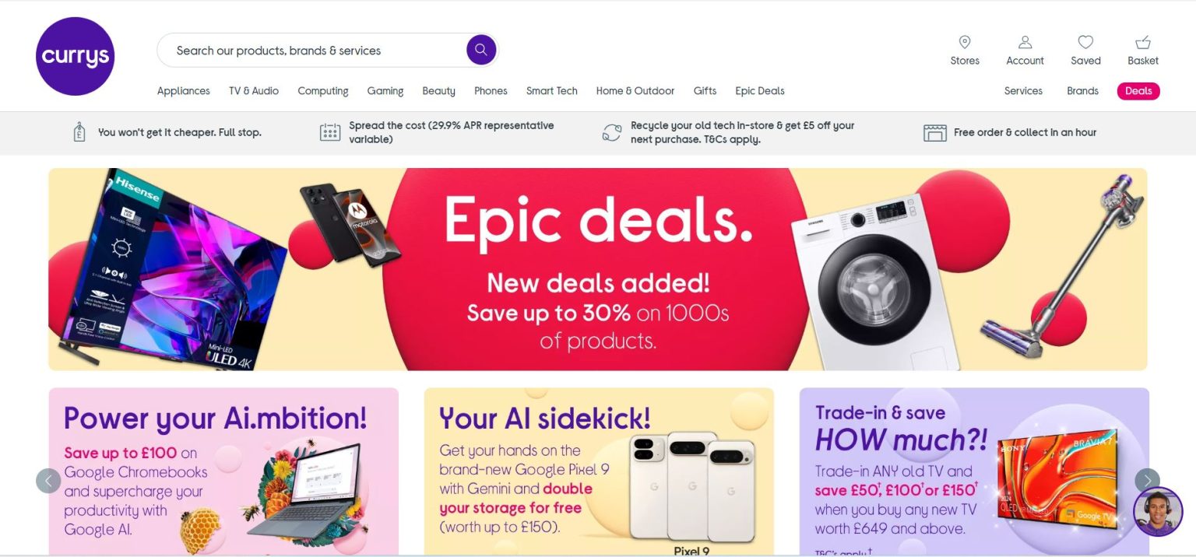Open the Appliances menu
This screenshot has width=1196, height=557.
pos(184,91)
